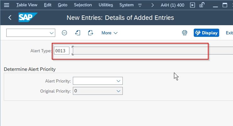This screenshot has height=126, width=233.
Task: Open the Utilities menu
Action: tap(106, 5)
